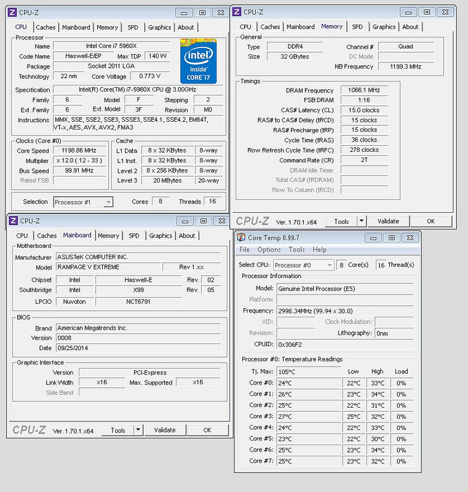
Task: Click the CPU-Z logo icon in the Memory window title bar
Action: coord(237,12)
